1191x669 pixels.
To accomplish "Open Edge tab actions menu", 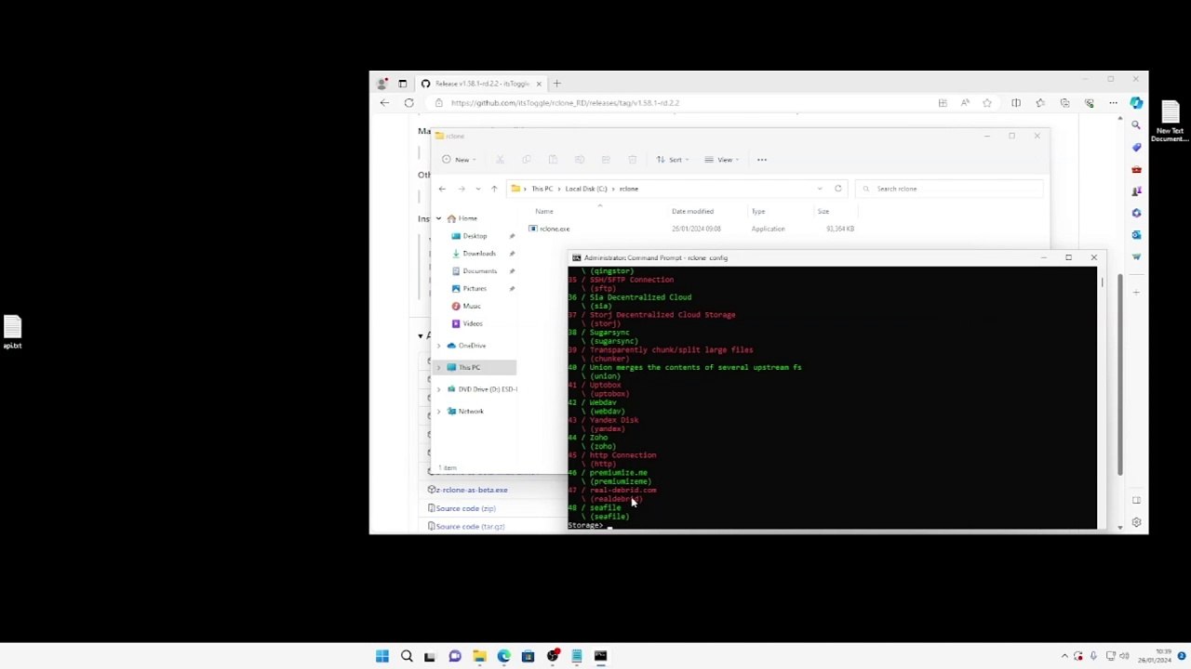I will pos(402,84).
